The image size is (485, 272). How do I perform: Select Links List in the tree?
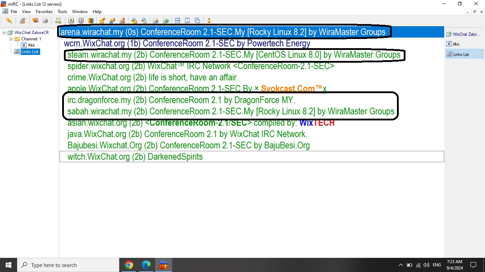(30, 52)
